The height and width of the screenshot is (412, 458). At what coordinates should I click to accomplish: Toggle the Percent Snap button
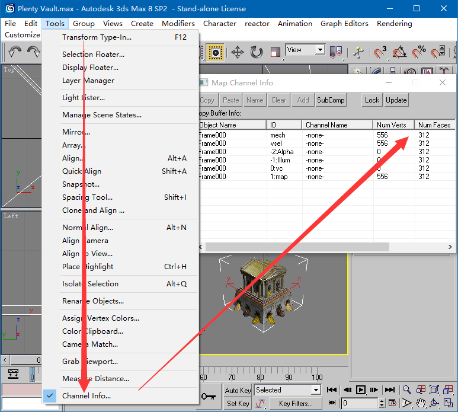[419, 53]
